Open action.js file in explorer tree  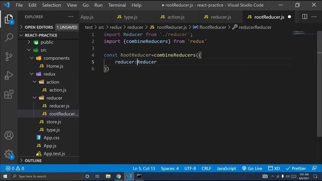coord(57,90)
